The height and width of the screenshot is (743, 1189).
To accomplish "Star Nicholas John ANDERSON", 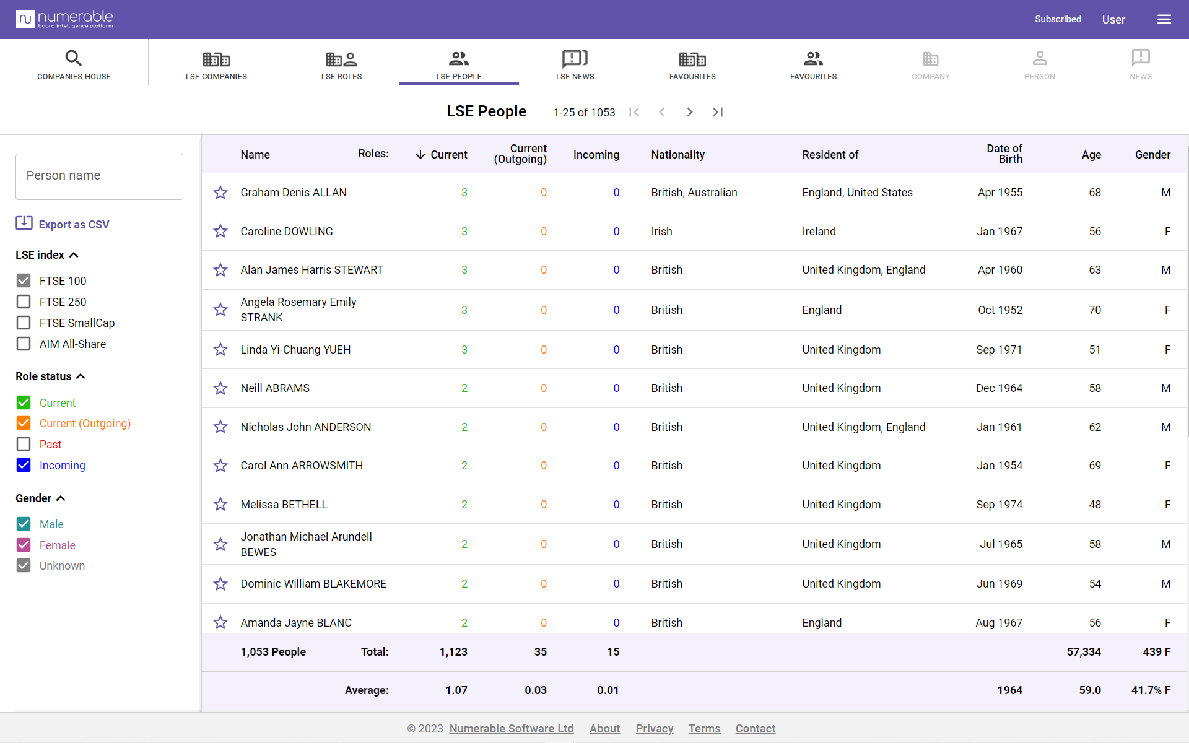I will (x=220, y=427).
